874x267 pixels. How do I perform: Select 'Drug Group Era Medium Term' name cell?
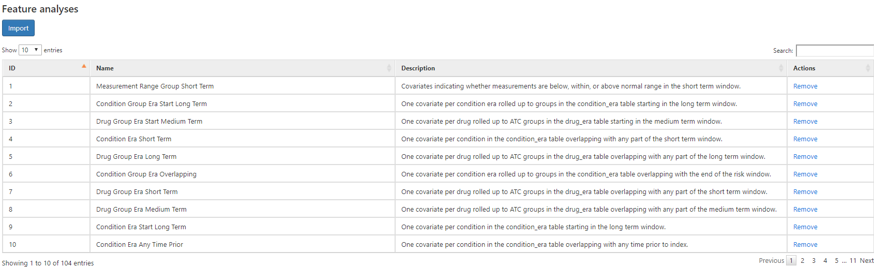[242, 209]
